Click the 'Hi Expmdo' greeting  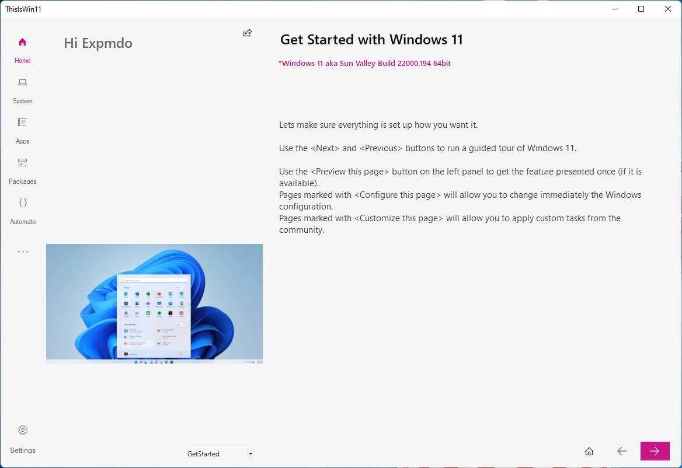(98, 43)
